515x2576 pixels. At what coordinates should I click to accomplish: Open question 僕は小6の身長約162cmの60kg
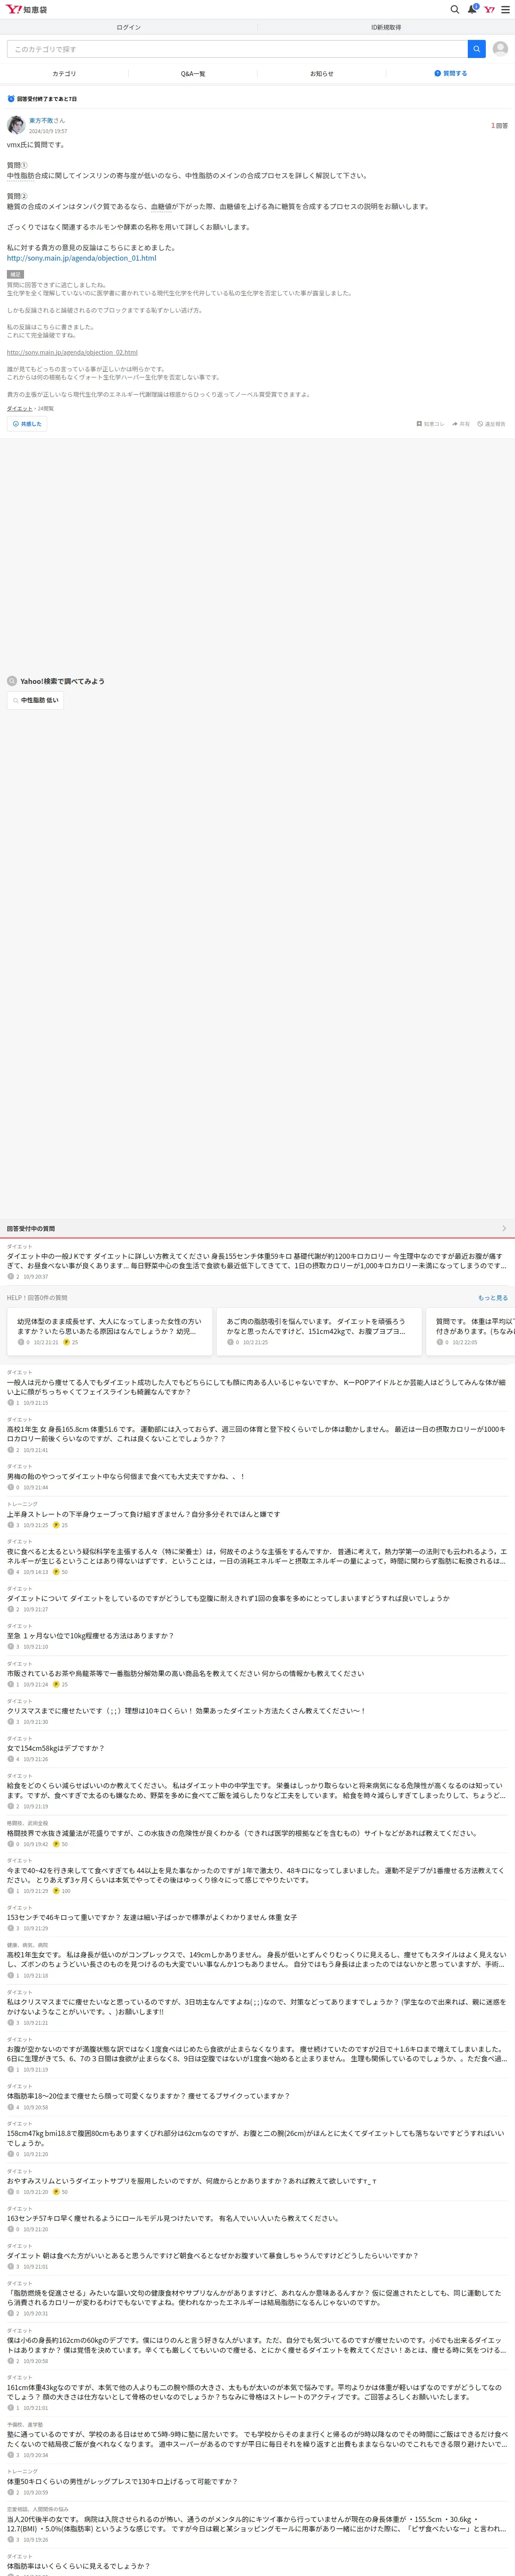(x=257, y=2344)
